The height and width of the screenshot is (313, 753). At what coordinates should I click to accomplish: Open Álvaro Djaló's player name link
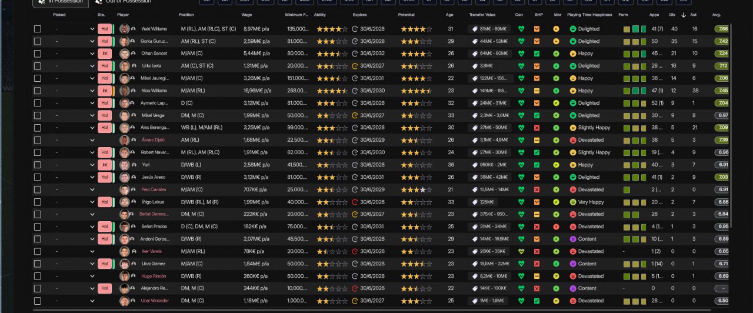tap(153, 140)
